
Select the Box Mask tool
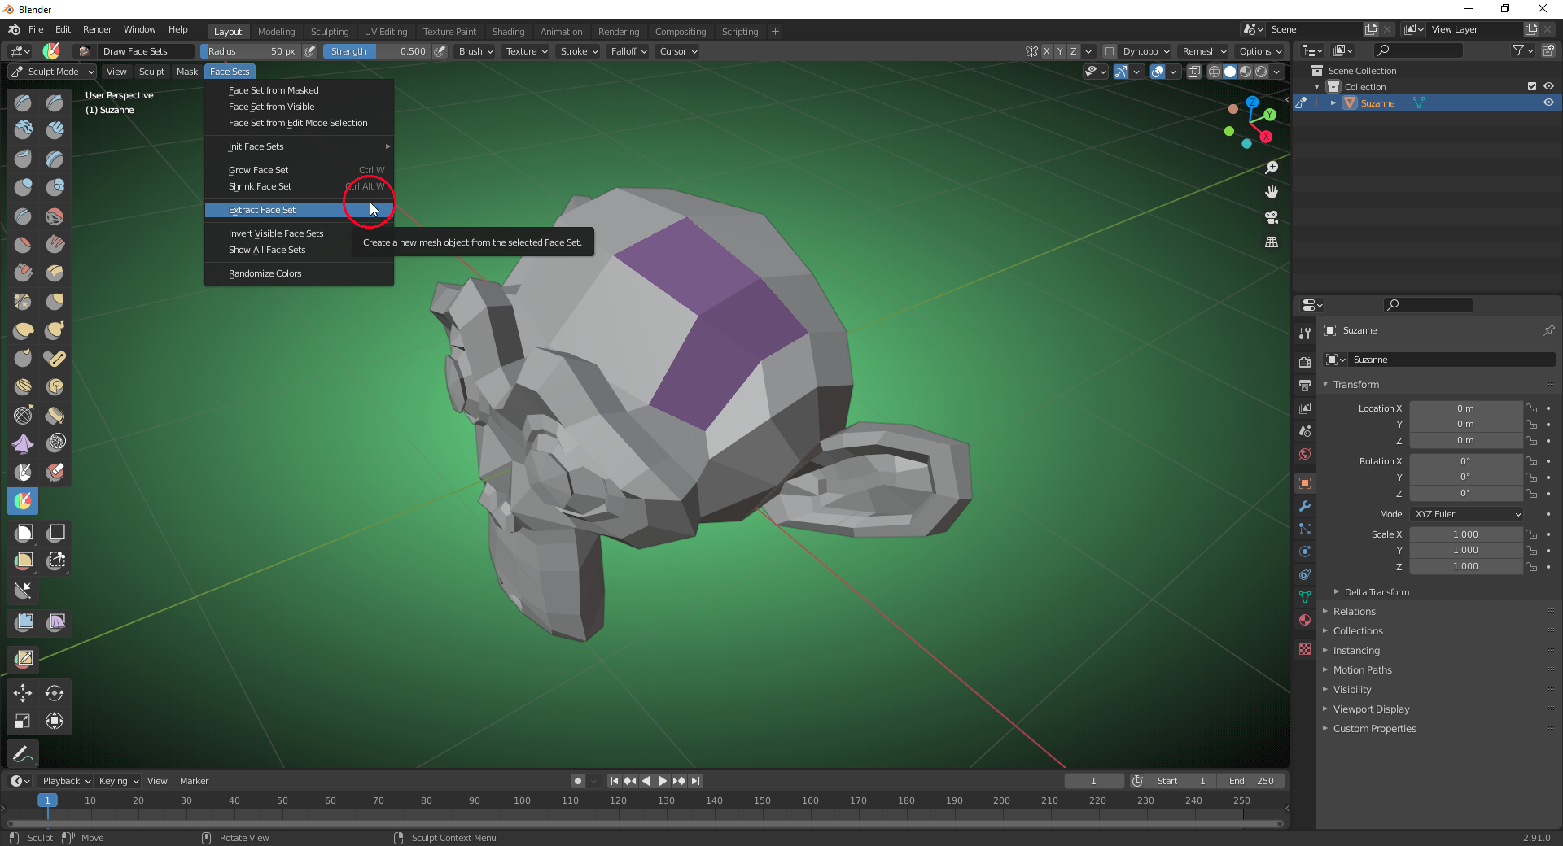[23, 533]
